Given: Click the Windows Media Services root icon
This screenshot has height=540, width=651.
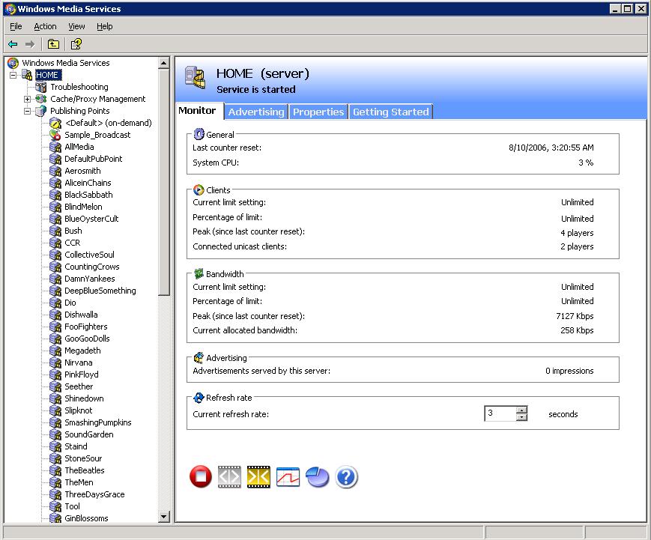Looking at the screenshot, I should tap(13, 63).
